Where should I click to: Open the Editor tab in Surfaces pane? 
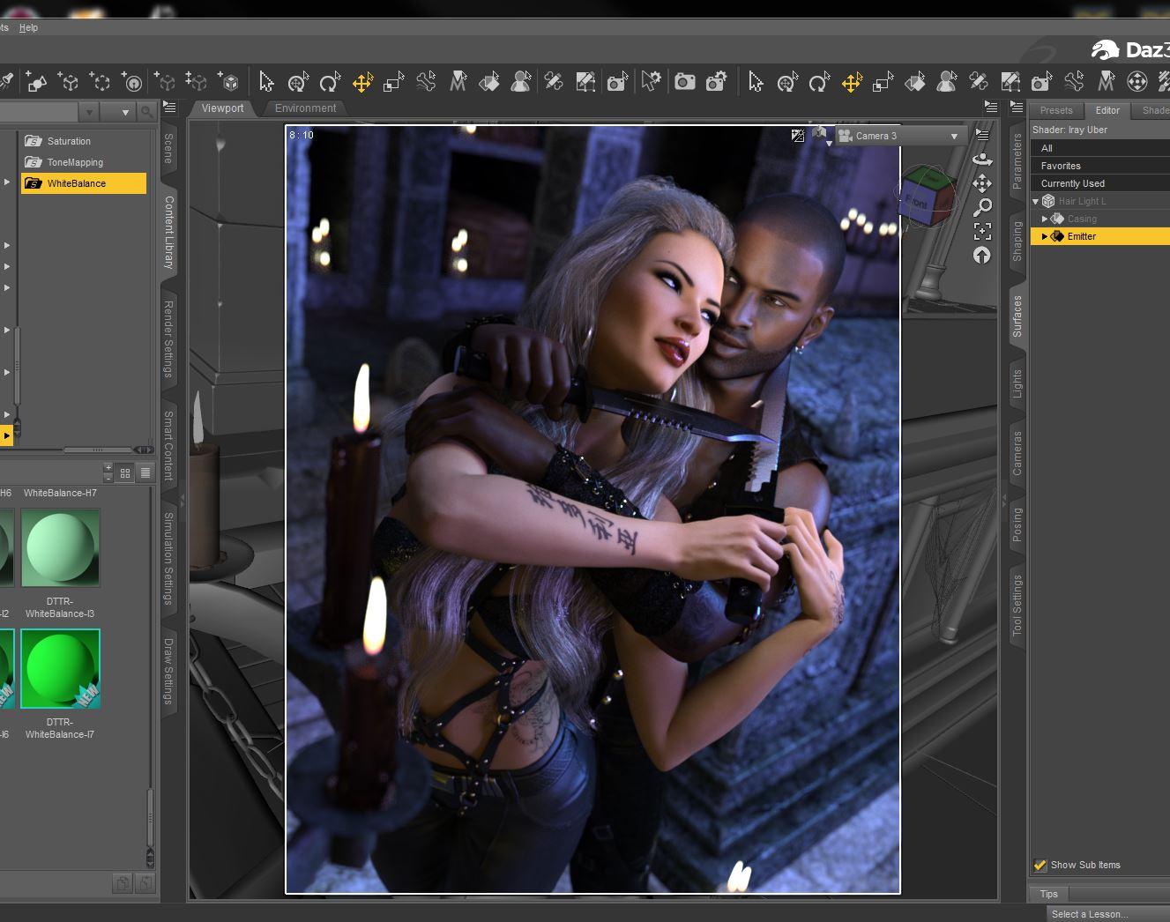[1107, 110]
